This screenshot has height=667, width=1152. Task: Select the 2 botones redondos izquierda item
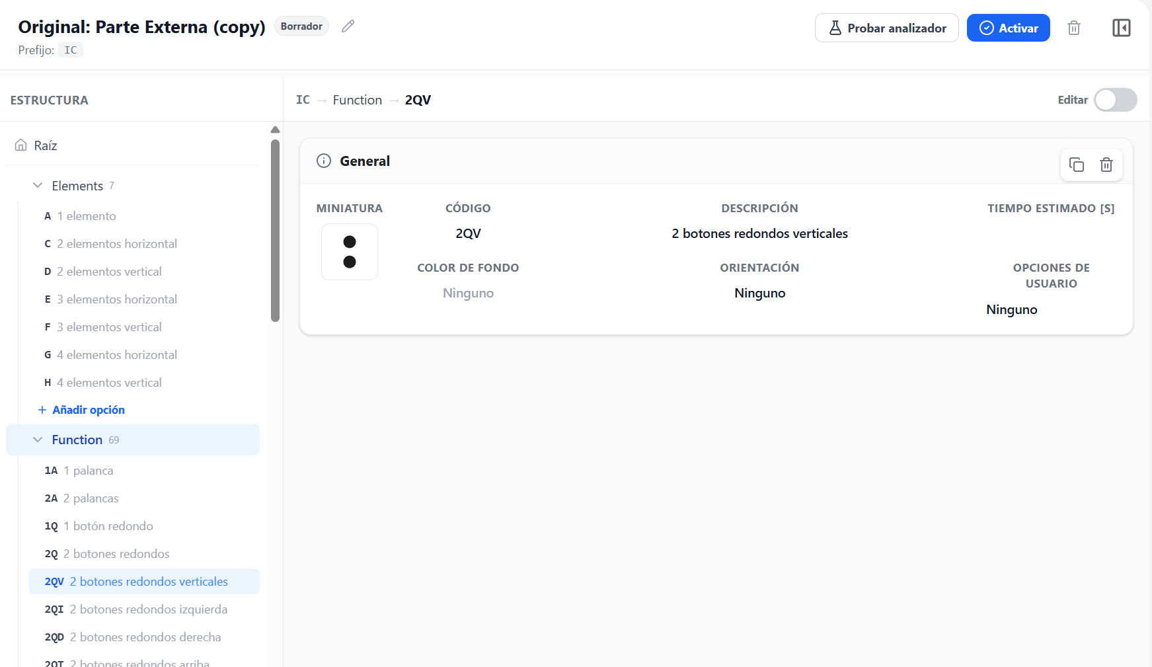pos(144,609)
